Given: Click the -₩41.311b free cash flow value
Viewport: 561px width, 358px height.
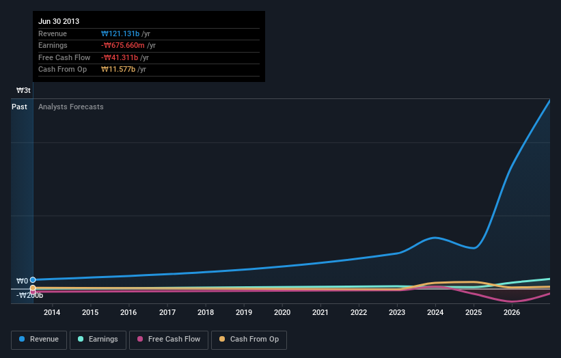Looking at the screenshot, I should (120, 57).
